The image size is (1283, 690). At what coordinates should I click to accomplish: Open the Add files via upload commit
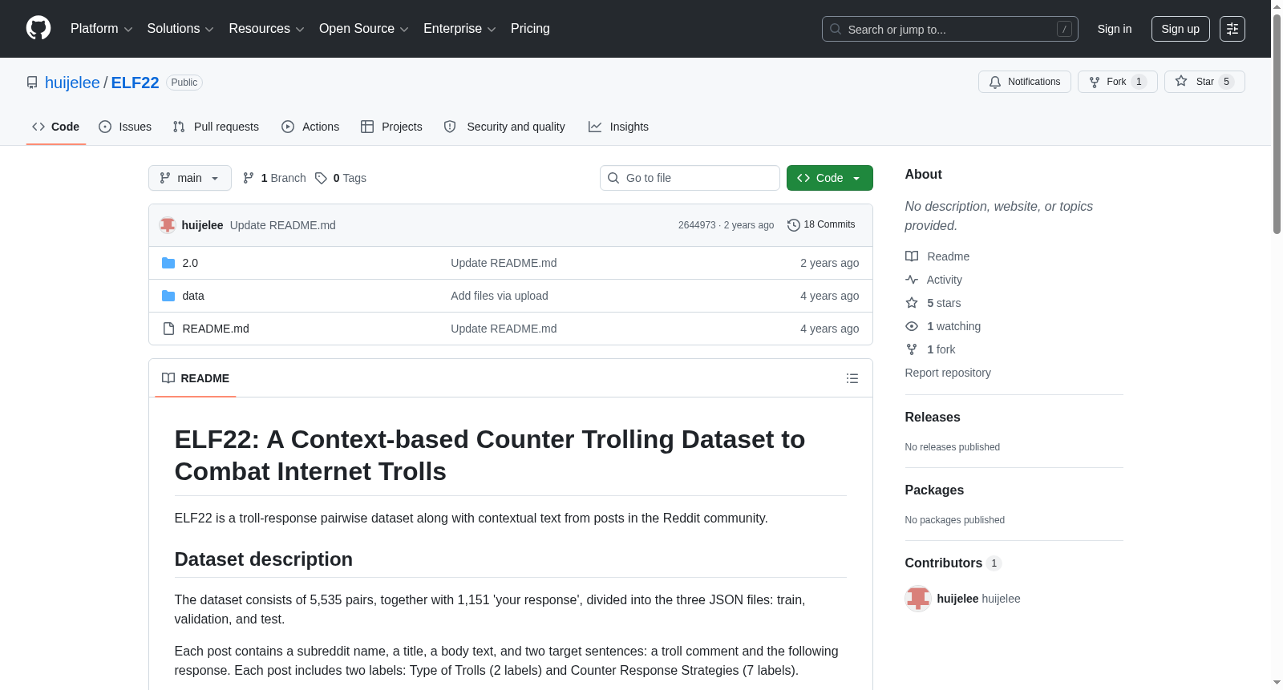[x=500, y=296]
